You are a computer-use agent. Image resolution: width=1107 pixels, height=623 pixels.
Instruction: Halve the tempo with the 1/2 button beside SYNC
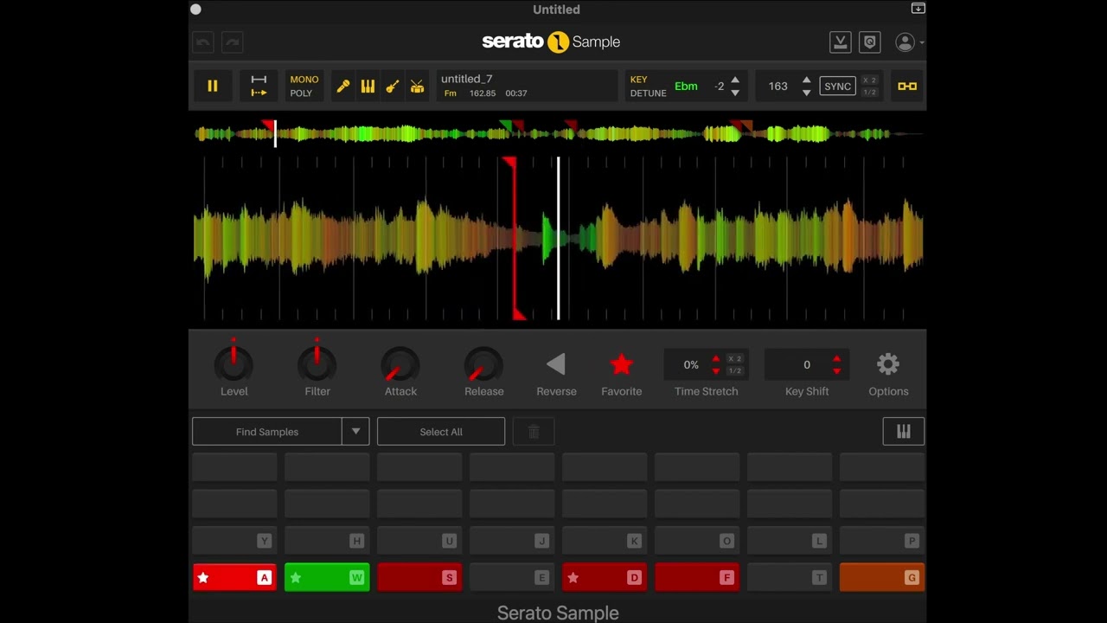pos(870,92)
